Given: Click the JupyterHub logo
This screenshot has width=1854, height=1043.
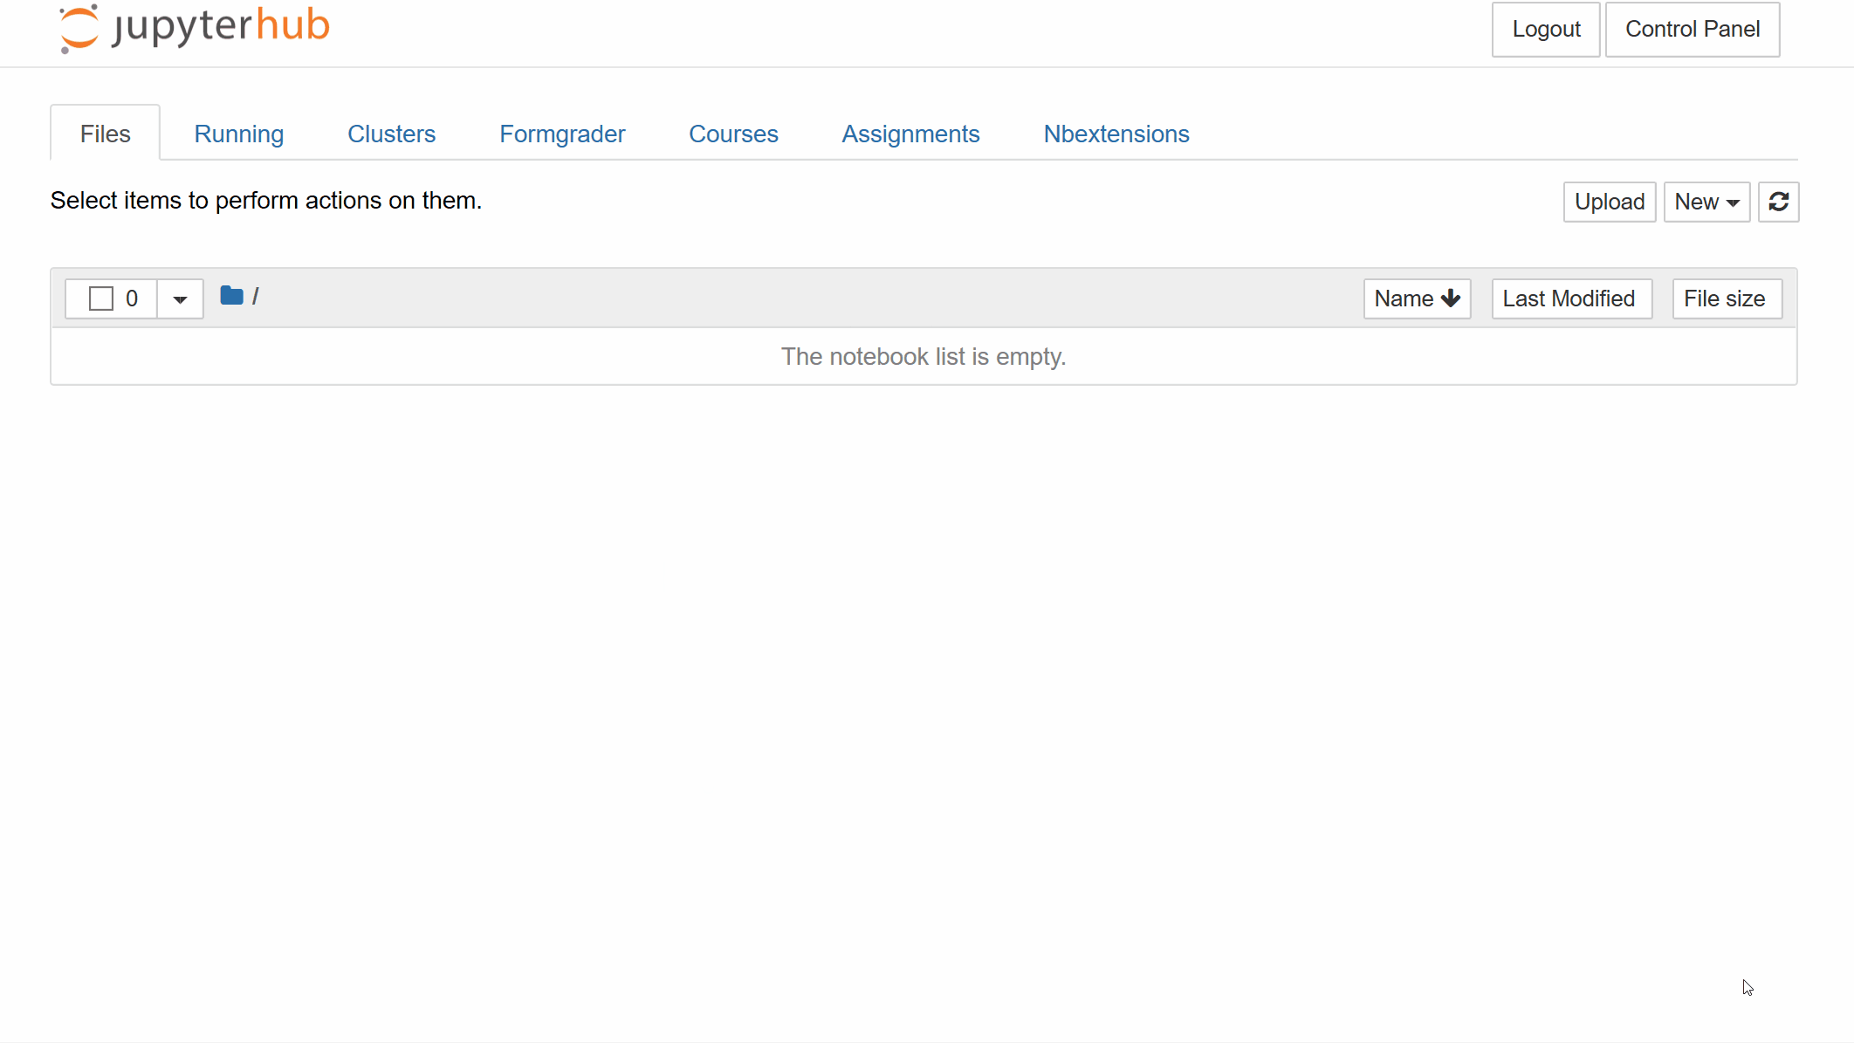Looking at the screenshot, I should pyautogui.click(x=194, y=28).
